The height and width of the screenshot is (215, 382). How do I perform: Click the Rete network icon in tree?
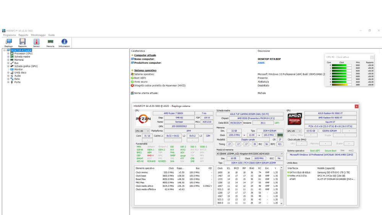(12, 79)
